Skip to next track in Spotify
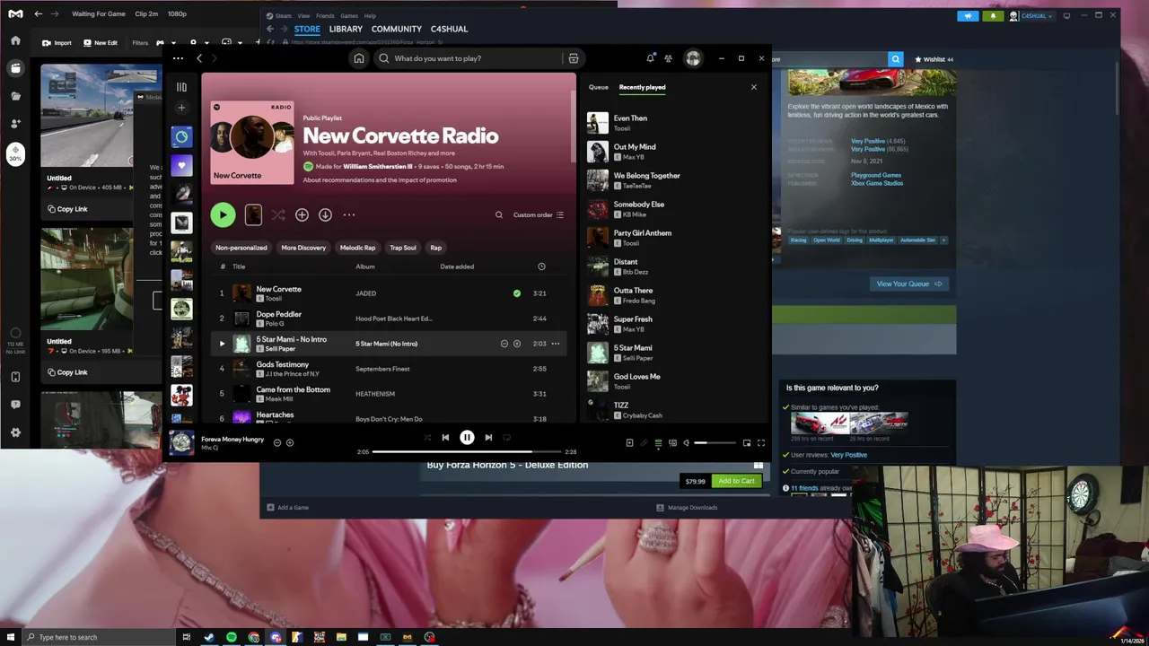 [488, 438]
